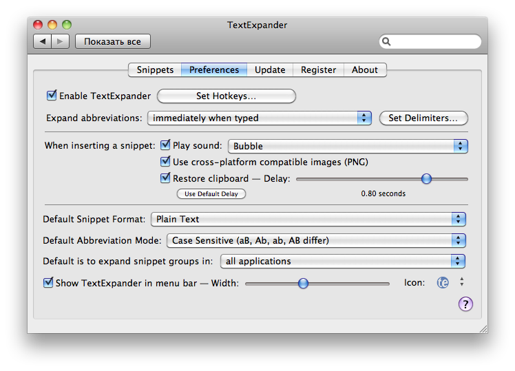The width and height of the screenshot is (515, 371).
Task: Click the 0.80 seconds delay value
Action: (383, 193)
